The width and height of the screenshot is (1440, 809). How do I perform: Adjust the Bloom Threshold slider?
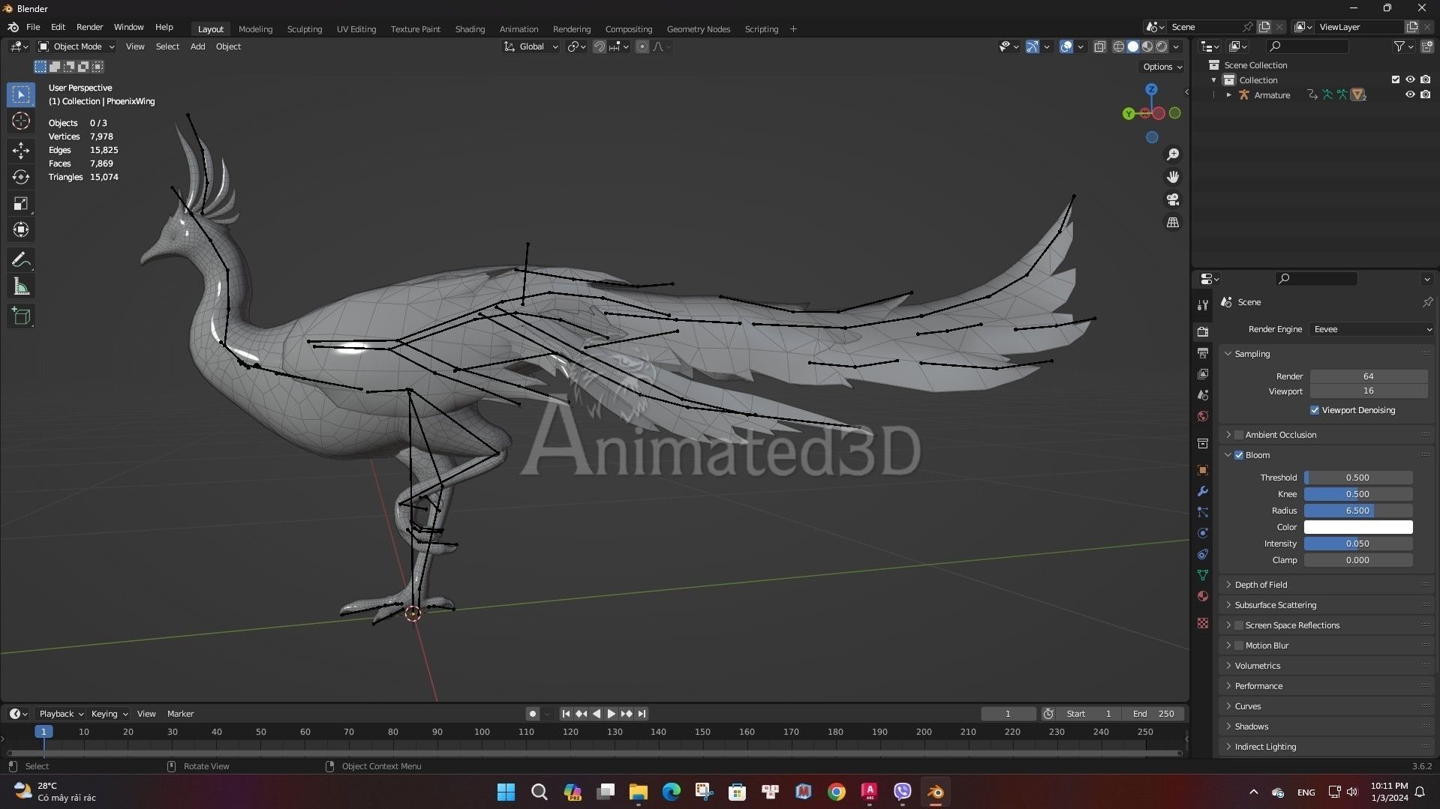click(1357, 478)
